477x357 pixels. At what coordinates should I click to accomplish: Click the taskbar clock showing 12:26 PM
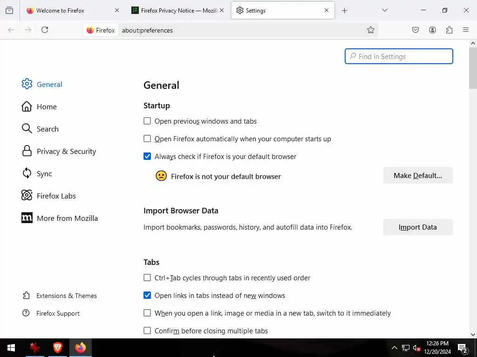(437, 348)
